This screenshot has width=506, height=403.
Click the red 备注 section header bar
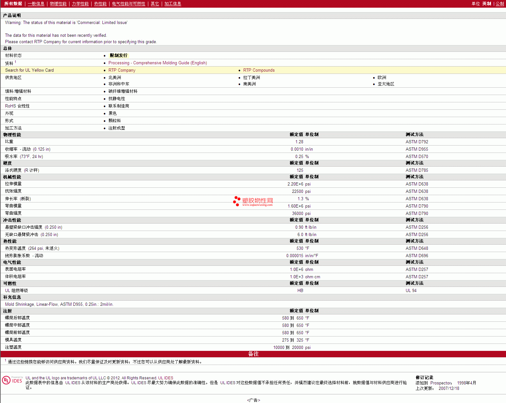point(253,354)
